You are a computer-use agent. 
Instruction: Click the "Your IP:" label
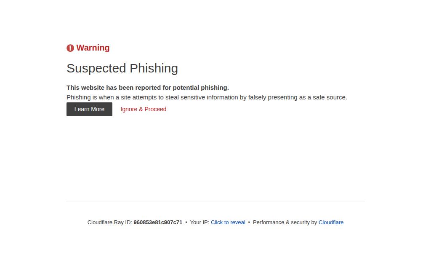(200, 222)
